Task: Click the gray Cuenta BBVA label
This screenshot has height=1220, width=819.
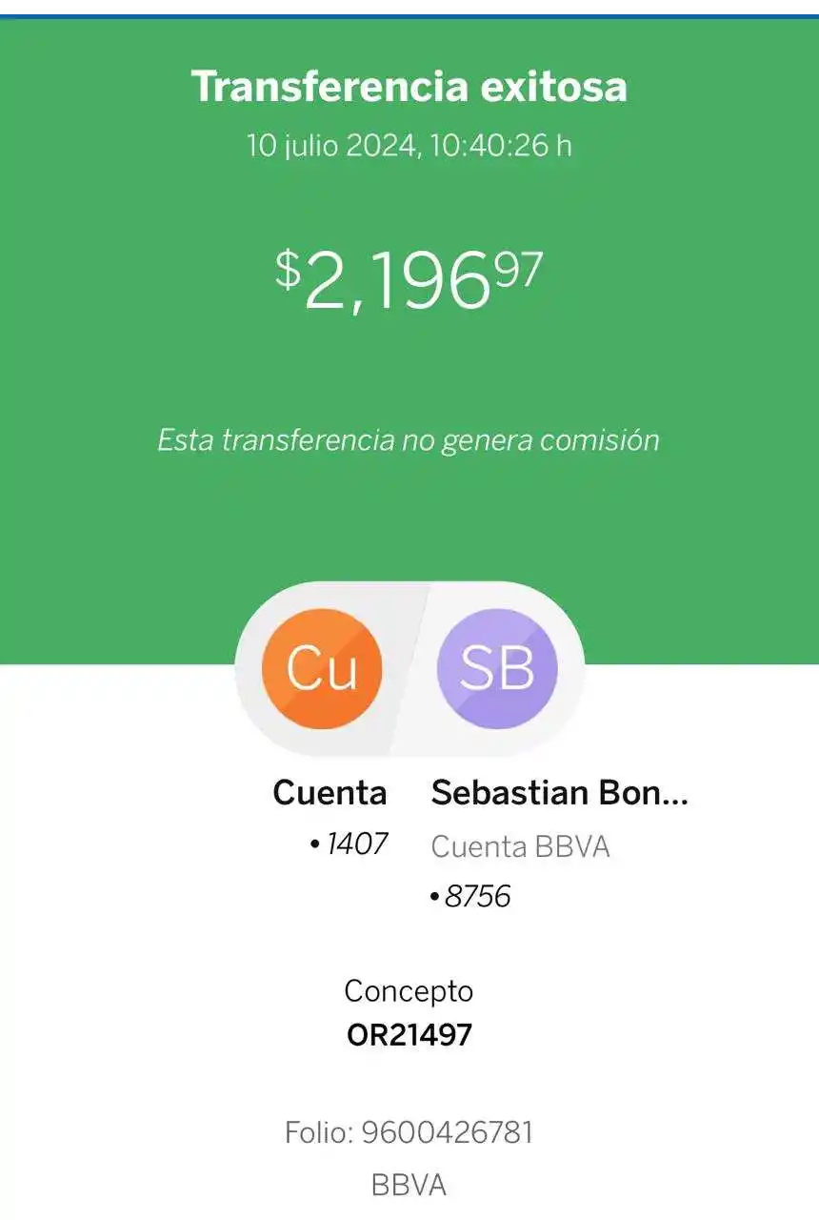Action: (x=520, y=846)
